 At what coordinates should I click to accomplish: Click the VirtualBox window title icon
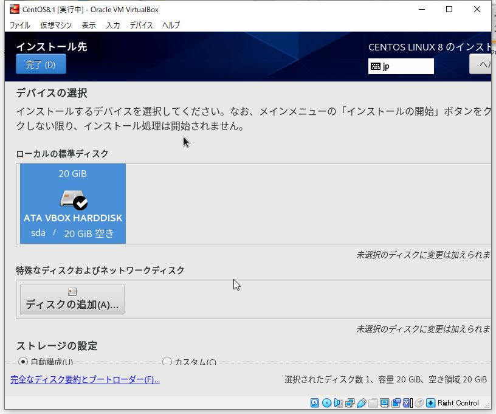(14, 9)
